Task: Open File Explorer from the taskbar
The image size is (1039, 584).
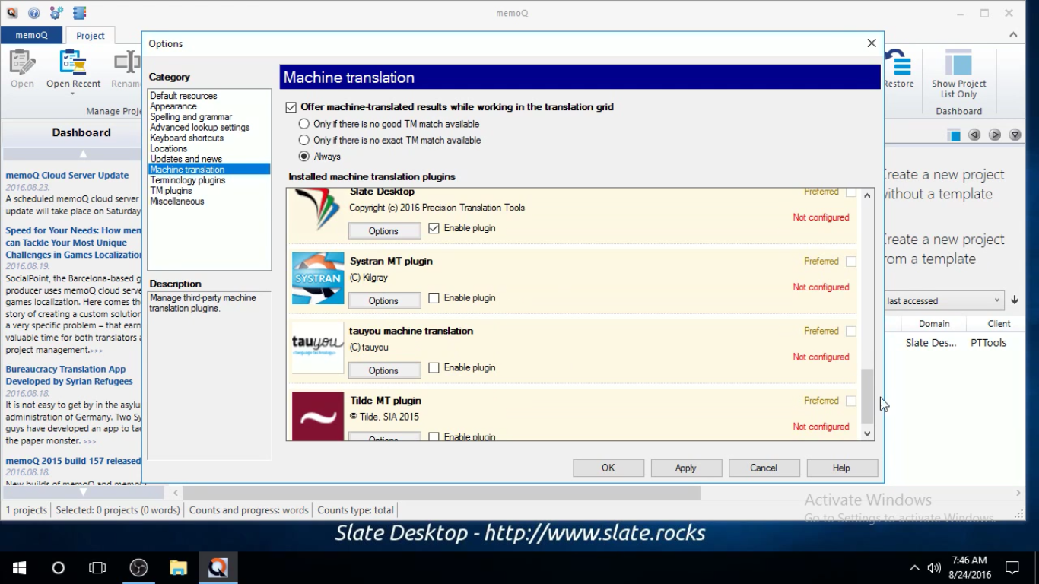Action: (x=178, y=568)
